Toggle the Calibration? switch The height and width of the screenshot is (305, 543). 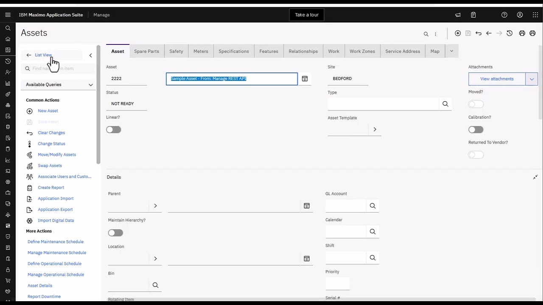click(x=476, y=130)
